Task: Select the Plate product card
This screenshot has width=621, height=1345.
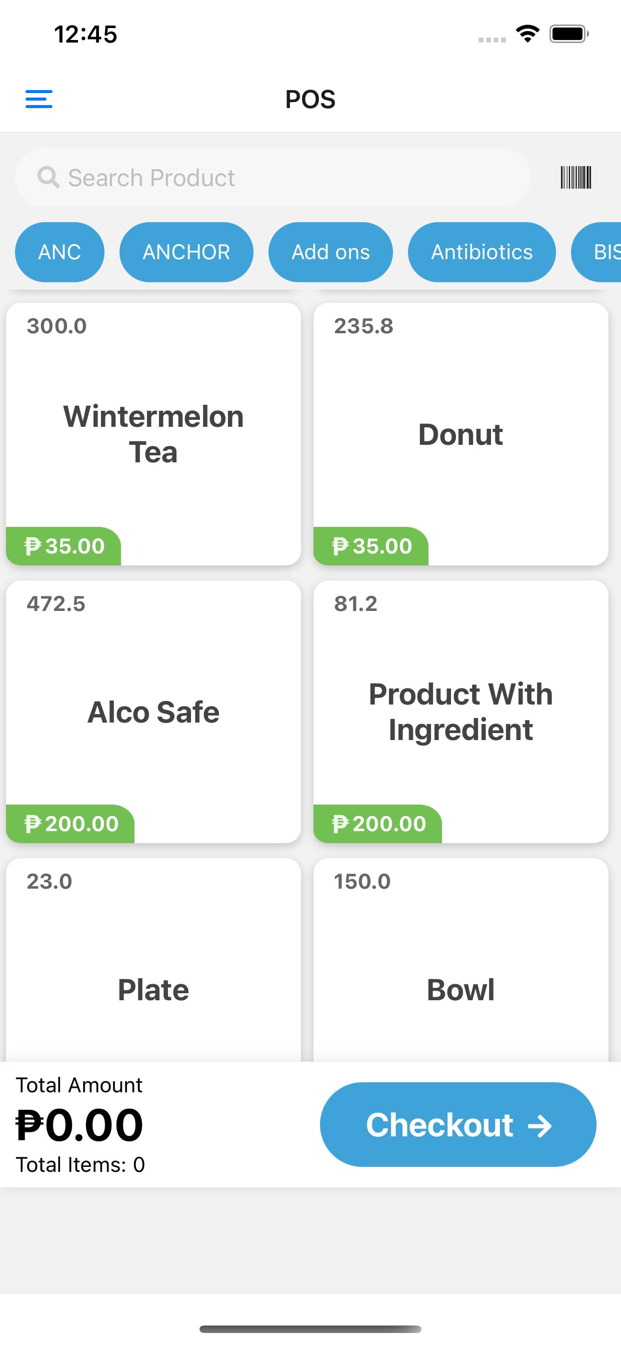Action: pyautogui.click(x=153, y=961)
